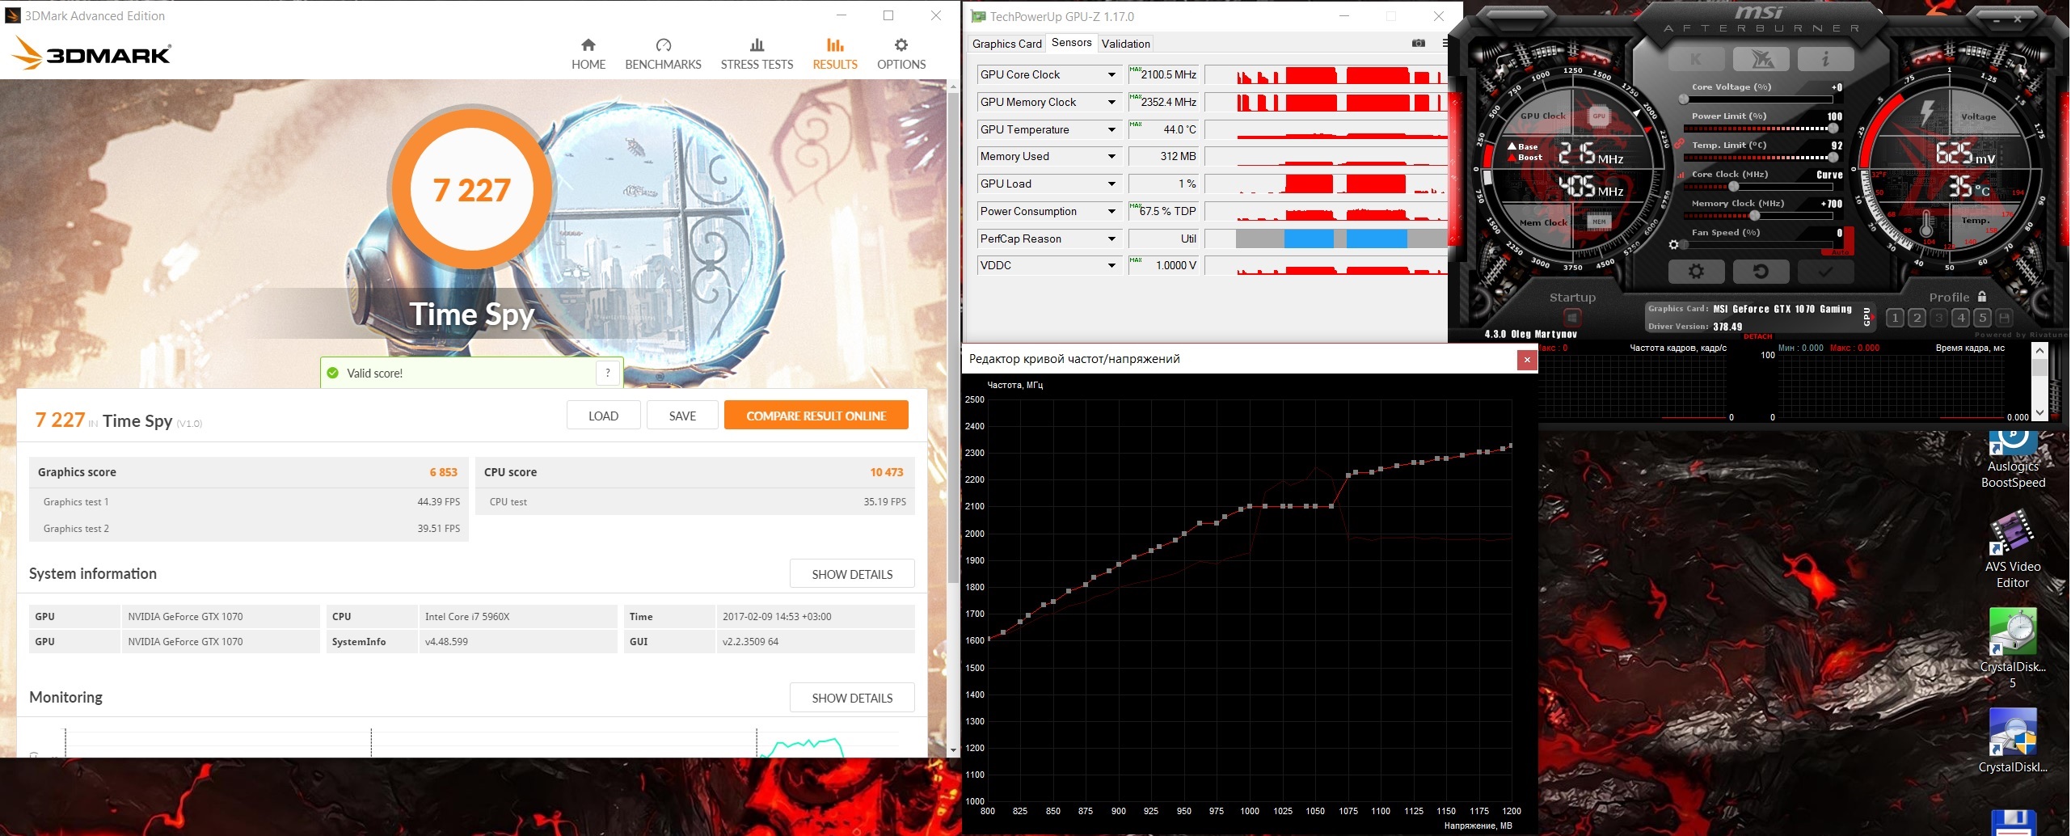Switch to GPU-Z Graphics Card tab
Viewport: 2071px width, 836px height.
pos(1006,44)
